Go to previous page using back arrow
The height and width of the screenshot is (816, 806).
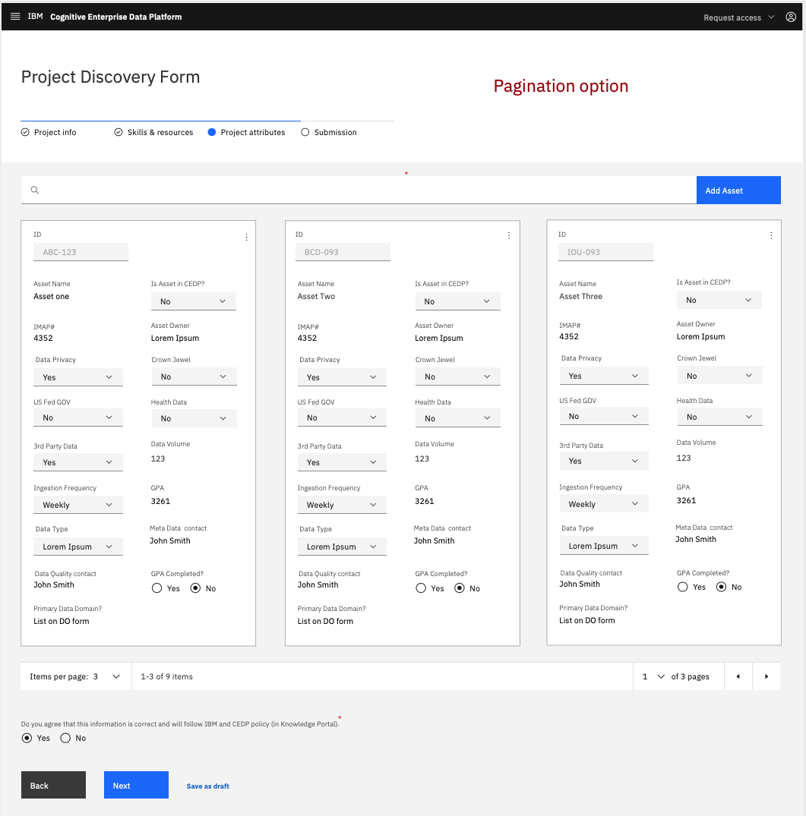pyautogui.click(x=738, y=676)
